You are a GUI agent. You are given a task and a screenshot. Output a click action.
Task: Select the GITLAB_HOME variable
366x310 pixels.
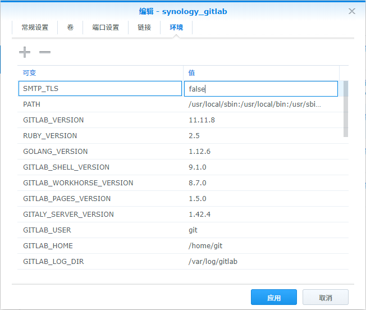(x=48, y=246)
